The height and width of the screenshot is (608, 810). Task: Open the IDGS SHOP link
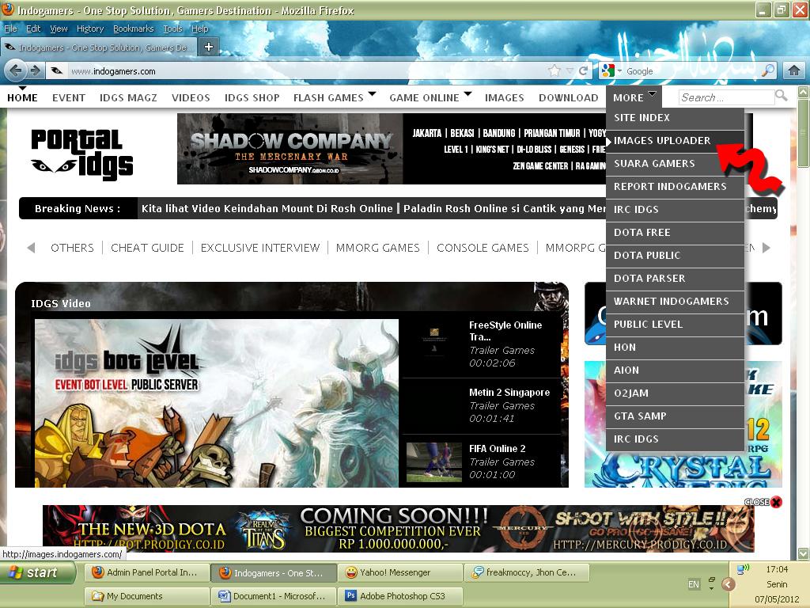point(252,97)
